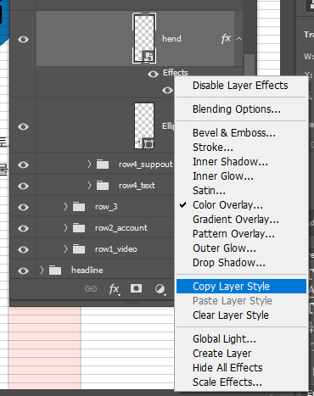
Task: Hide the row_3 group
Action: click(x=23, y=207)
